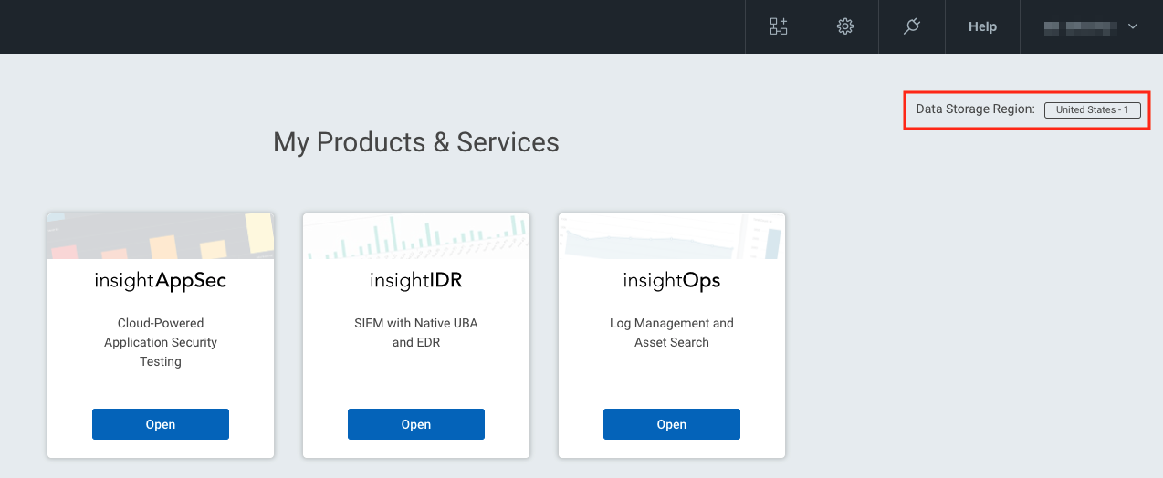Click the Data Storage Region label
The width and height of the screenshot is (1163, 478).
(x=975, y=109)
